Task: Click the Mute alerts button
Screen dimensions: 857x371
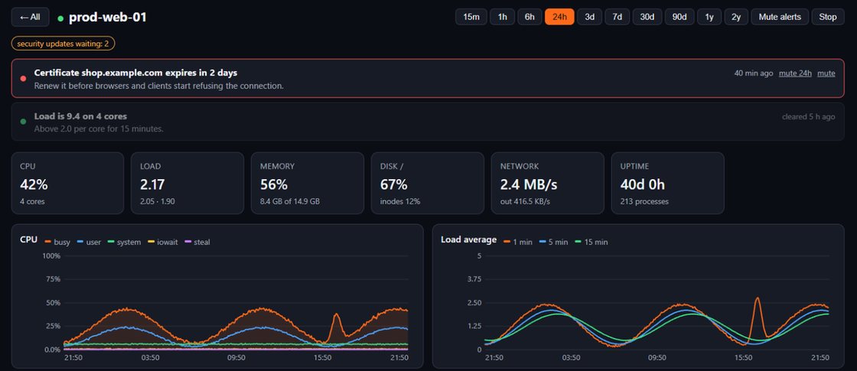Action: coord(780,17)
